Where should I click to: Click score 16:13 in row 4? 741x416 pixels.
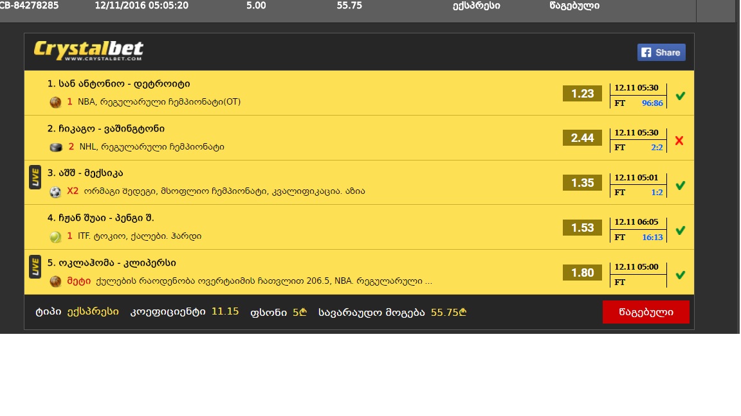tap(652, 237)
